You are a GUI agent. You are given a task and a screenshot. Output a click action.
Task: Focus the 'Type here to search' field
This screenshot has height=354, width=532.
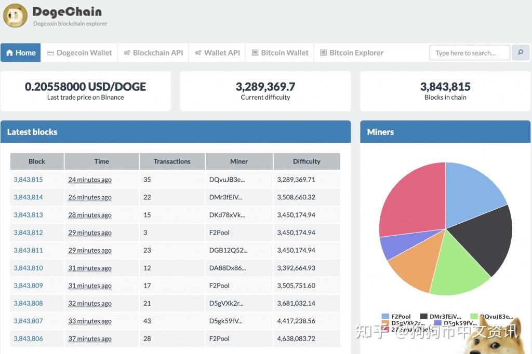point(470,53)
